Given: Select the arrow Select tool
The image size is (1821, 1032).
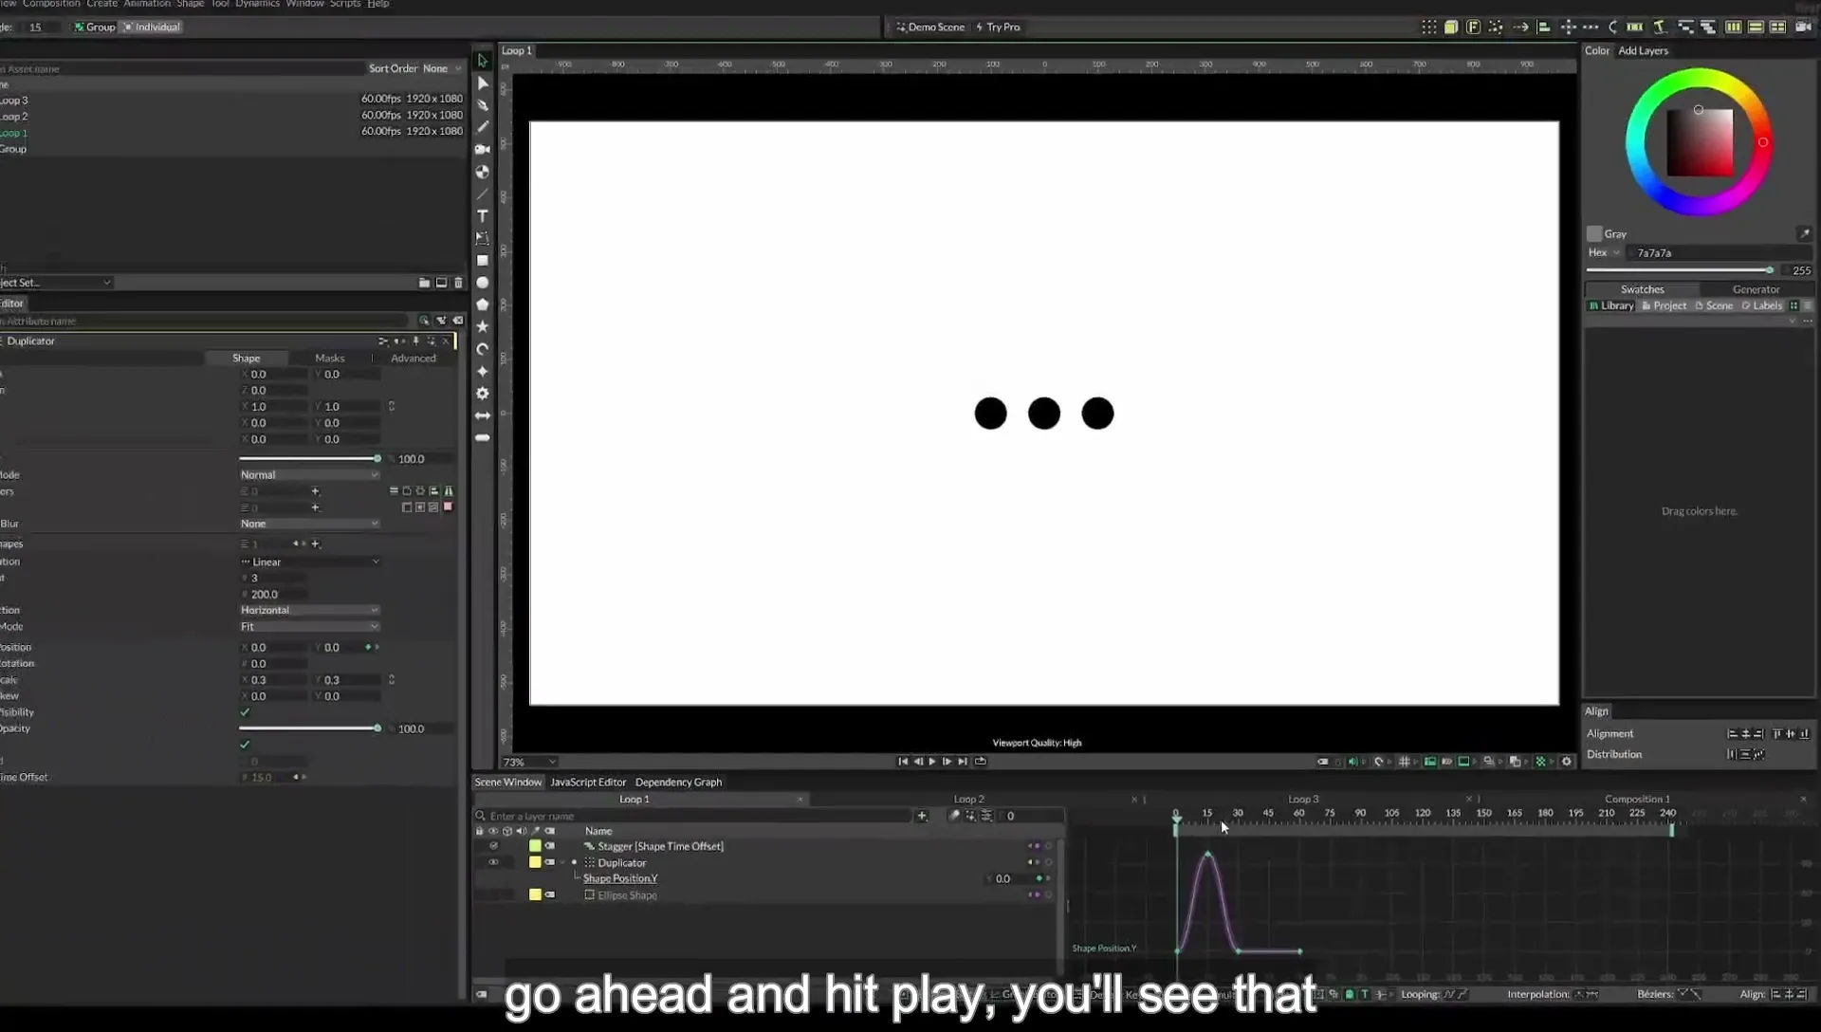Looking at the screenshot, I should point(482,61).
